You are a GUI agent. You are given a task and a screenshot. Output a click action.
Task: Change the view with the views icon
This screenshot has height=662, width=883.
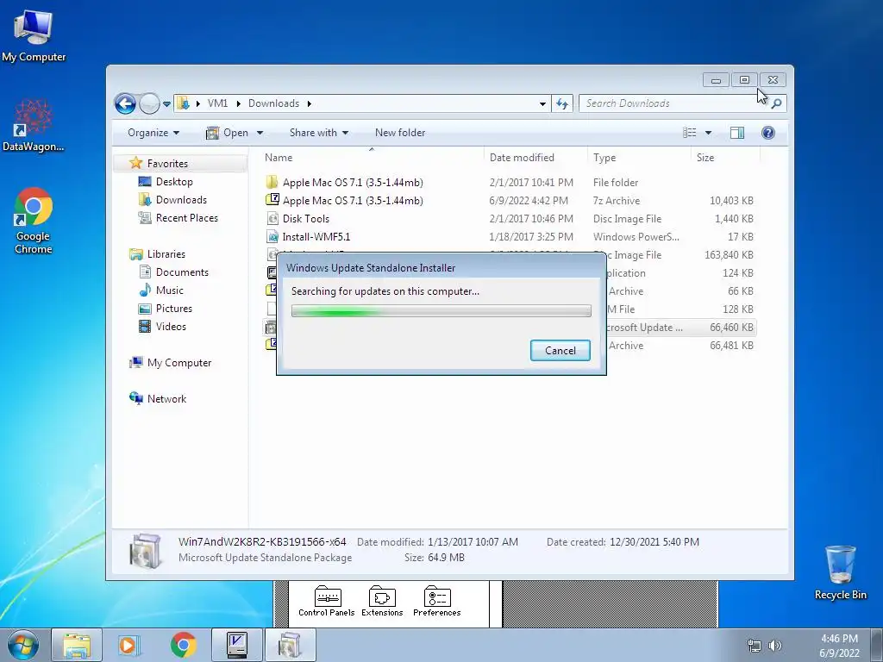689,133
